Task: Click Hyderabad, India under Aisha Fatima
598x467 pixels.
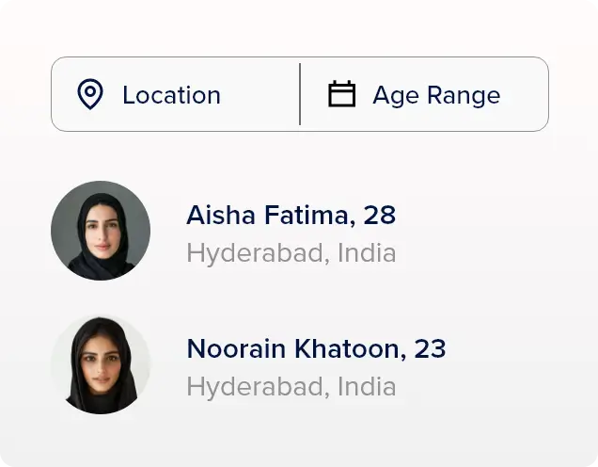Action: 291,253
